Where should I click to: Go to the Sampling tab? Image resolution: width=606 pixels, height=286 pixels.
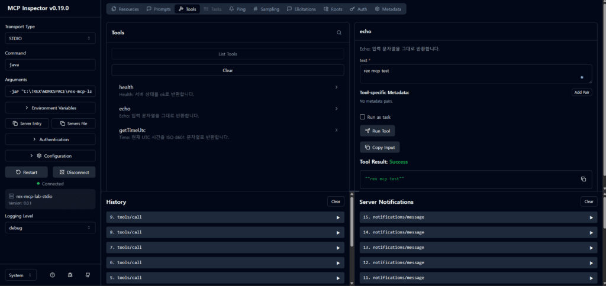coord(266,9)
